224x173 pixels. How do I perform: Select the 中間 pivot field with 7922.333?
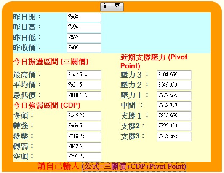coord(174,105)
